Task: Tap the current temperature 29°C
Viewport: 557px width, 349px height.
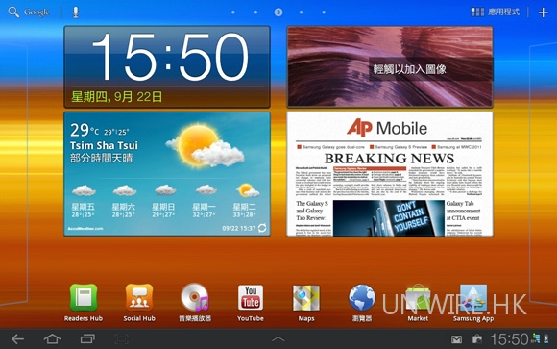Action: pyautogui.click(x=84, y=130)
